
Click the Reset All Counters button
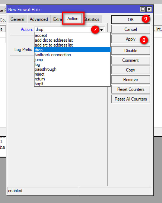(131, 99)
